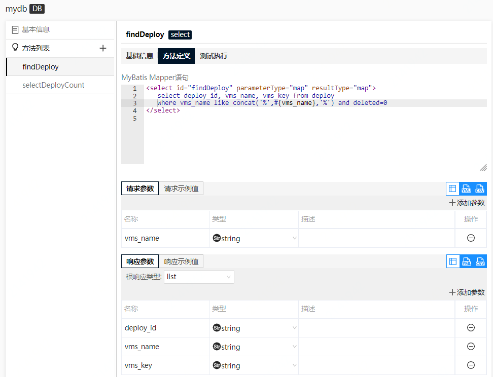The width and height of the screenshot is (493, 377).
Task: Open YML view for response parameters
Action: click(x=466, y=261)
